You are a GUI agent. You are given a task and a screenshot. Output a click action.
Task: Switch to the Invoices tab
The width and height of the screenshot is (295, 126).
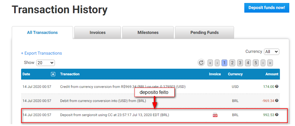97,32
